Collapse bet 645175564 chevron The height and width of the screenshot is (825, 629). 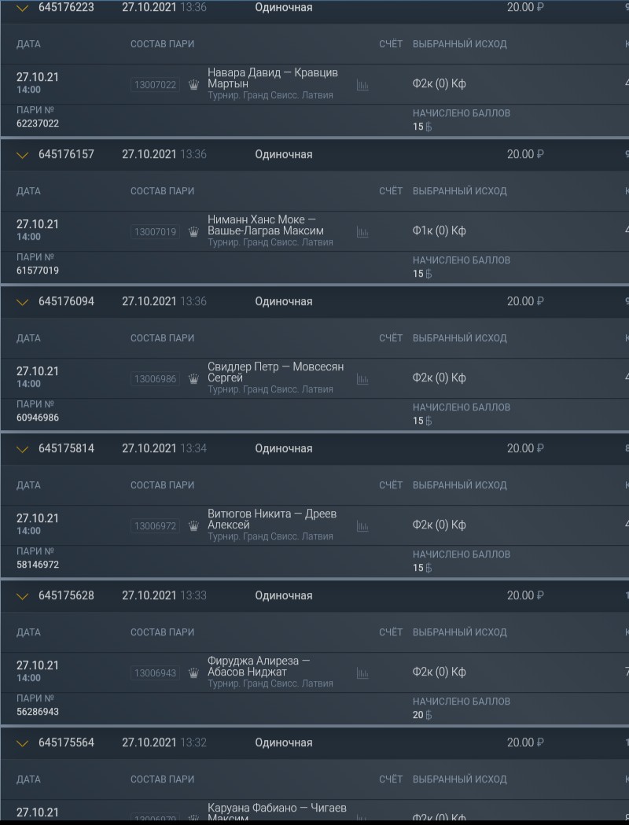(22, 743)
